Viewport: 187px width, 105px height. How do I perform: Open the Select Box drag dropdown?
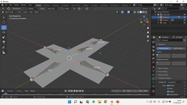click(x=53, y=8)
